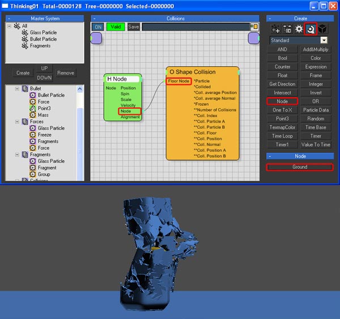Click the tree list scroll up arrow
Image resolution: width=340 pixels, height=319 pixels.
click(80, 89)
